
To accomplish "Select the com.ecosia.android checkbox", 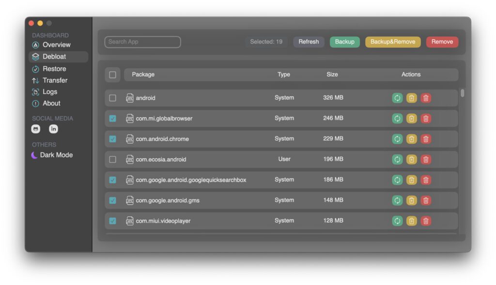I will 113,159.
